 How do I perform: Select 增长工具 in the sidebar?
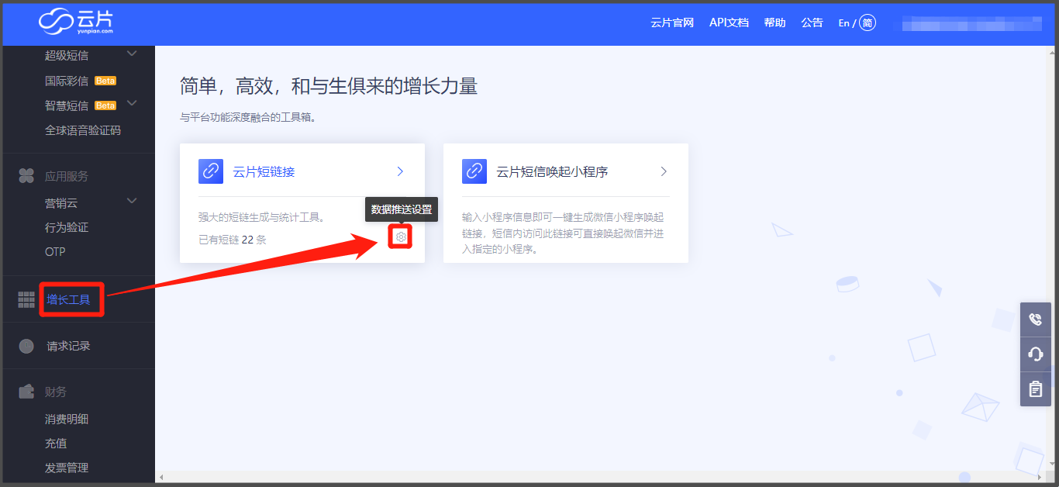coord(68,299)
